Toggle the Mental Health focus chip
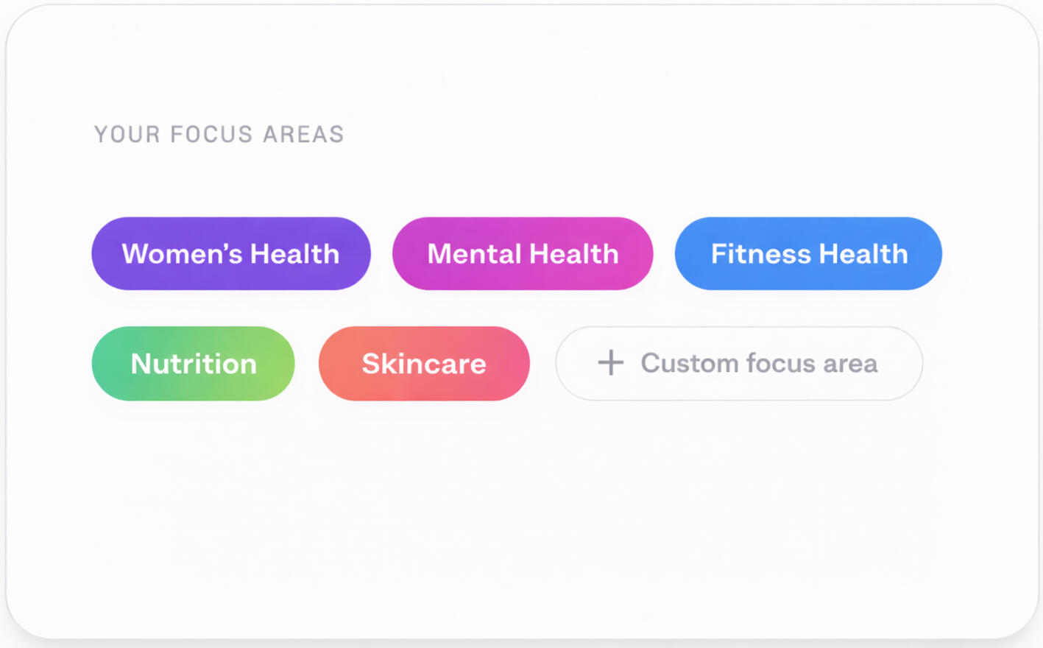Screen dimensions: 1043x648 523,253
